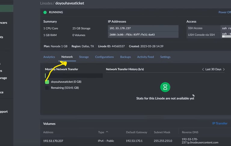Click the Linodes breadcrumb link
This screenshot has height=146, width=231.
click(46, 3)
